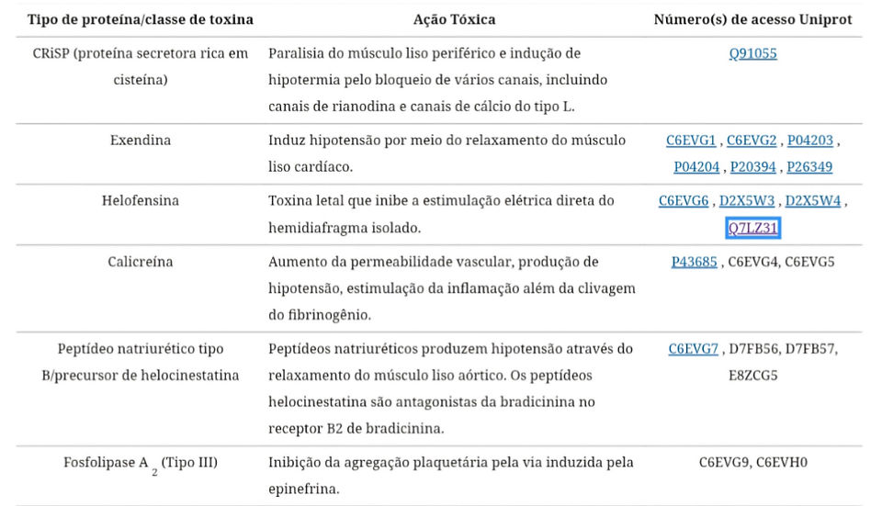
Task: Click the Exendina row label
Action: click(x=141, y=141)
